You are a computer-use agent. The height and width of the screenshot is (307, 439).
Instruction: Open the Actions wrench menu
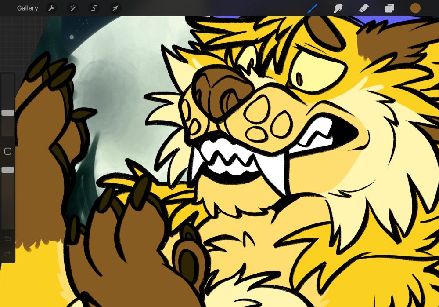51,8
